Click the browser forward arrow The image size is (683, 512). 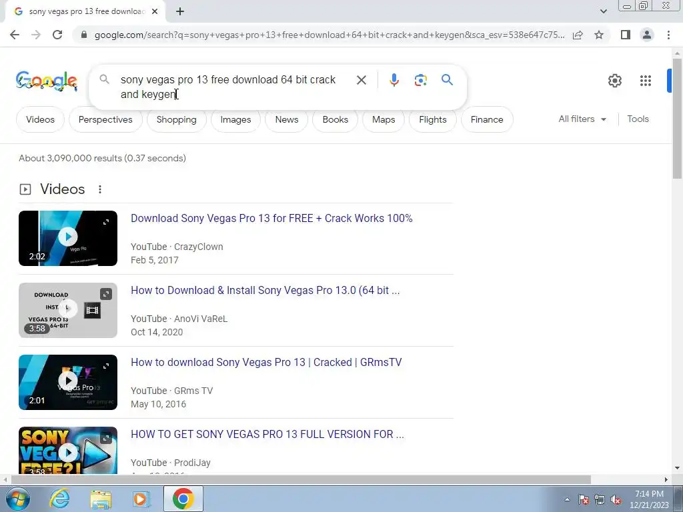(36, 35)
